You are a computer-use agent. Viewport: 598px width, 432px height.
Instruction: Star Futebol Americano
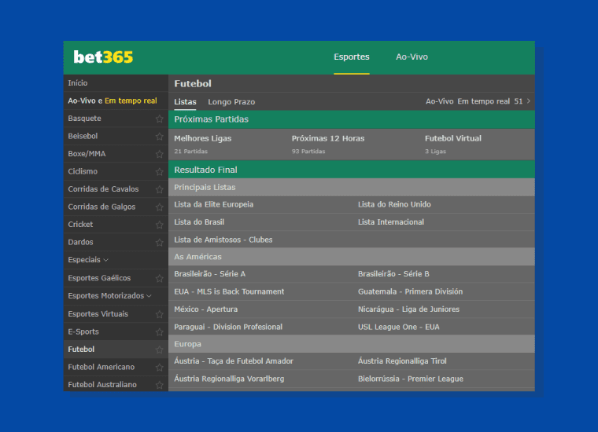(160, 368)
